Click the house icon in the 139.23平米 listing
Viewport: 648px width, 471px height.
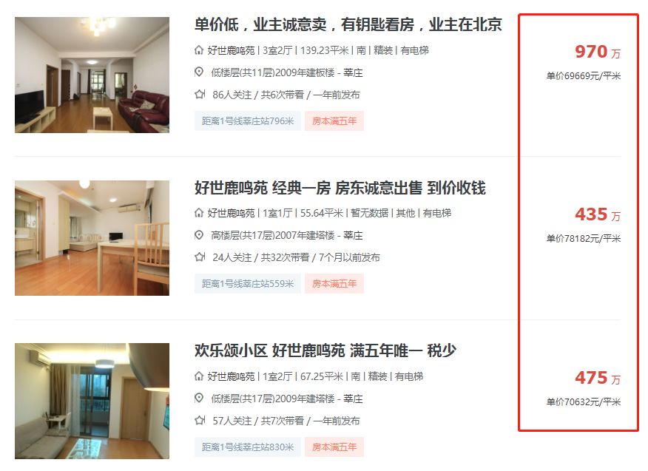coord(199,50)
